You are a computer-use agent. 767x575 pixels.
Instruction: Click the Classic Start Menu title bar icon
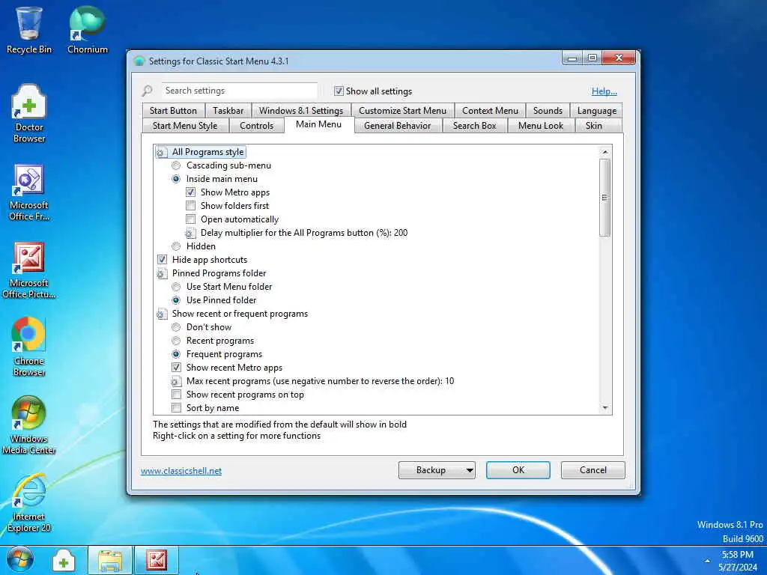coord(139,61)
